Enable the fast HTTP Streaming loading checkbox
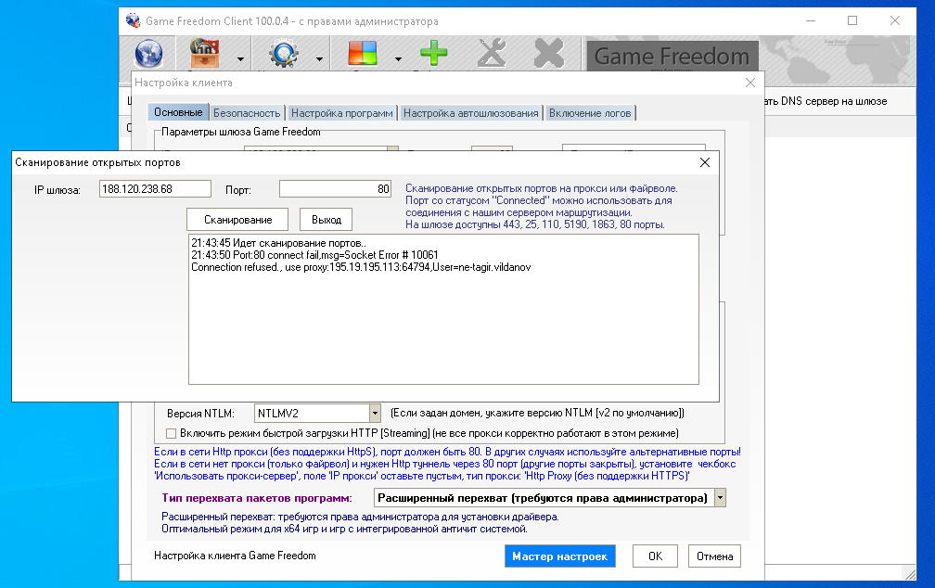This screenshot has height=588, width=935. click(170, 433)
